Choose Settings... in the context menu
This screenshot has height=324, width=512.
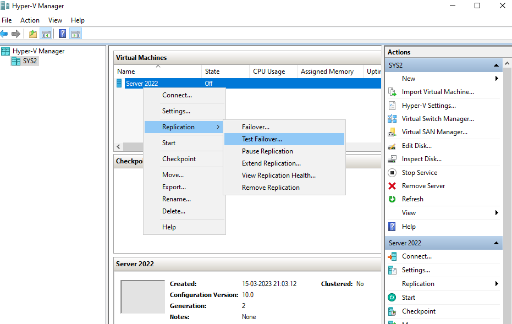pyautogui.click(x=184, y=111)
